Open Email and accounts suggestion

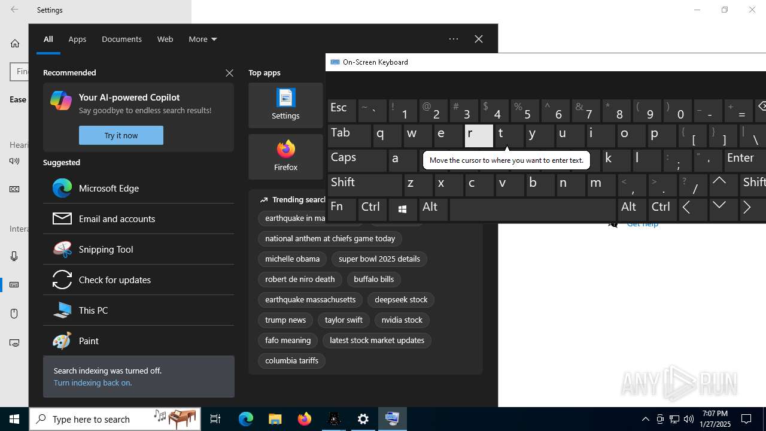(x=138, y=218)
